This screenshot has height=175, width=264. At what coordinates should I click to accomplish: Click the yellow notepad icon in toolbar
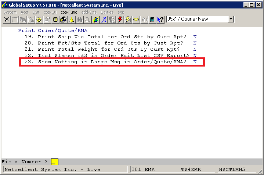(x=55, y=19)
